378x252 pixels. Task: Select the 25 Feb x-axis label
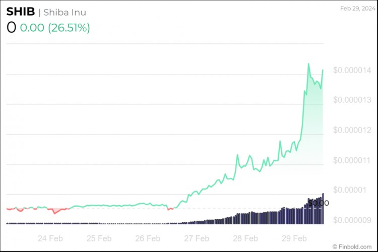[x=99, y=238]
